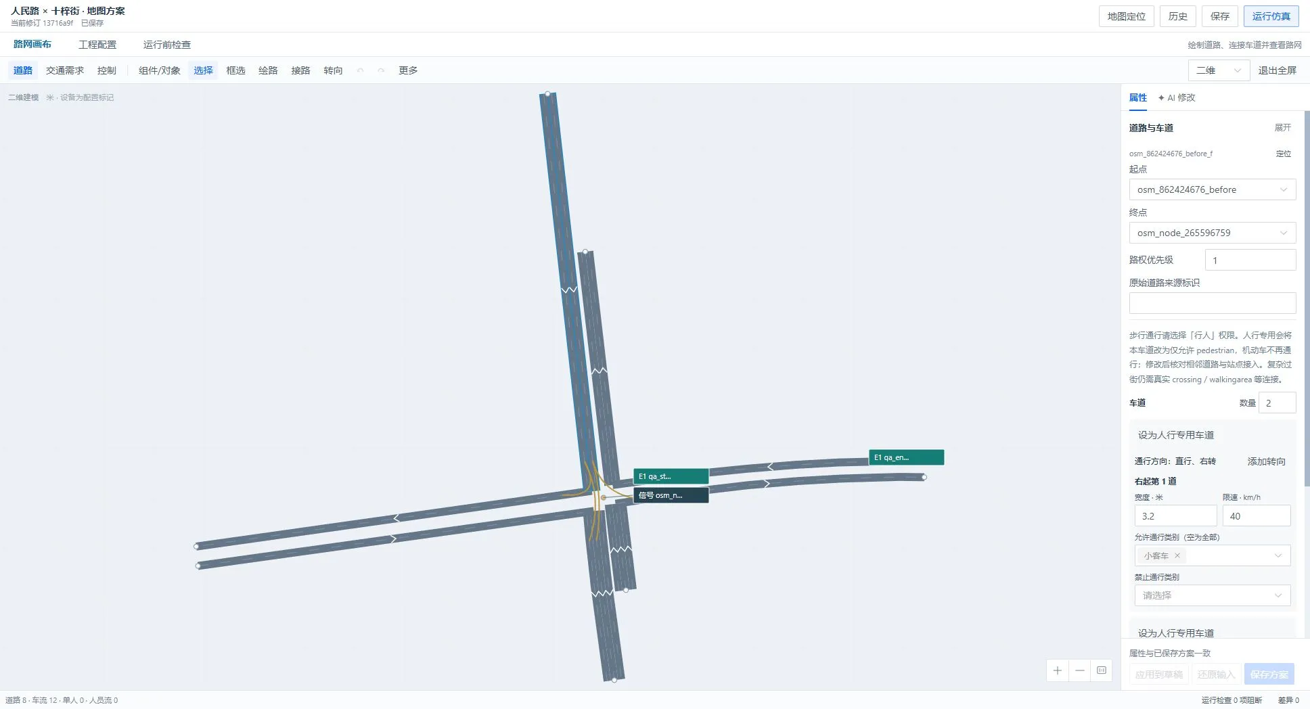Zoom in with the plus icon
1310x709 pixels.
(x=1058, y=670)
